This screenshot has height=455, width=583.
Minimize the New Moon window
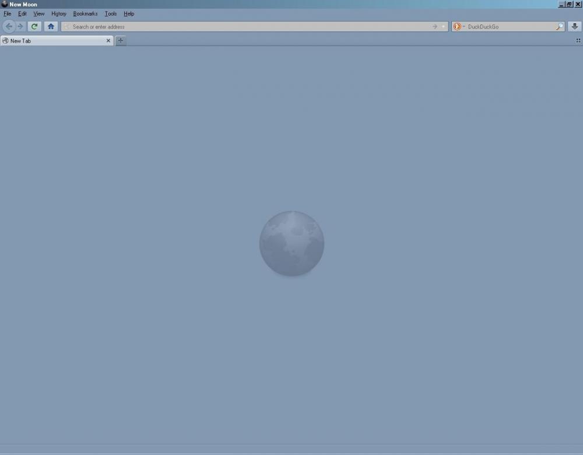click(x=561, y=5)
